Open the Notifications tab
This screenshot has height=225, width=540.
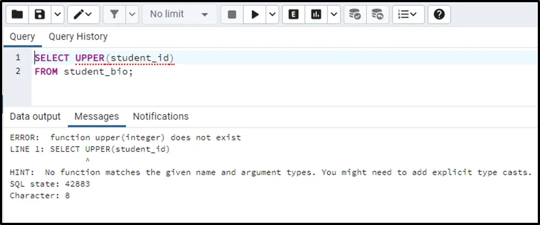coord(160,116)
